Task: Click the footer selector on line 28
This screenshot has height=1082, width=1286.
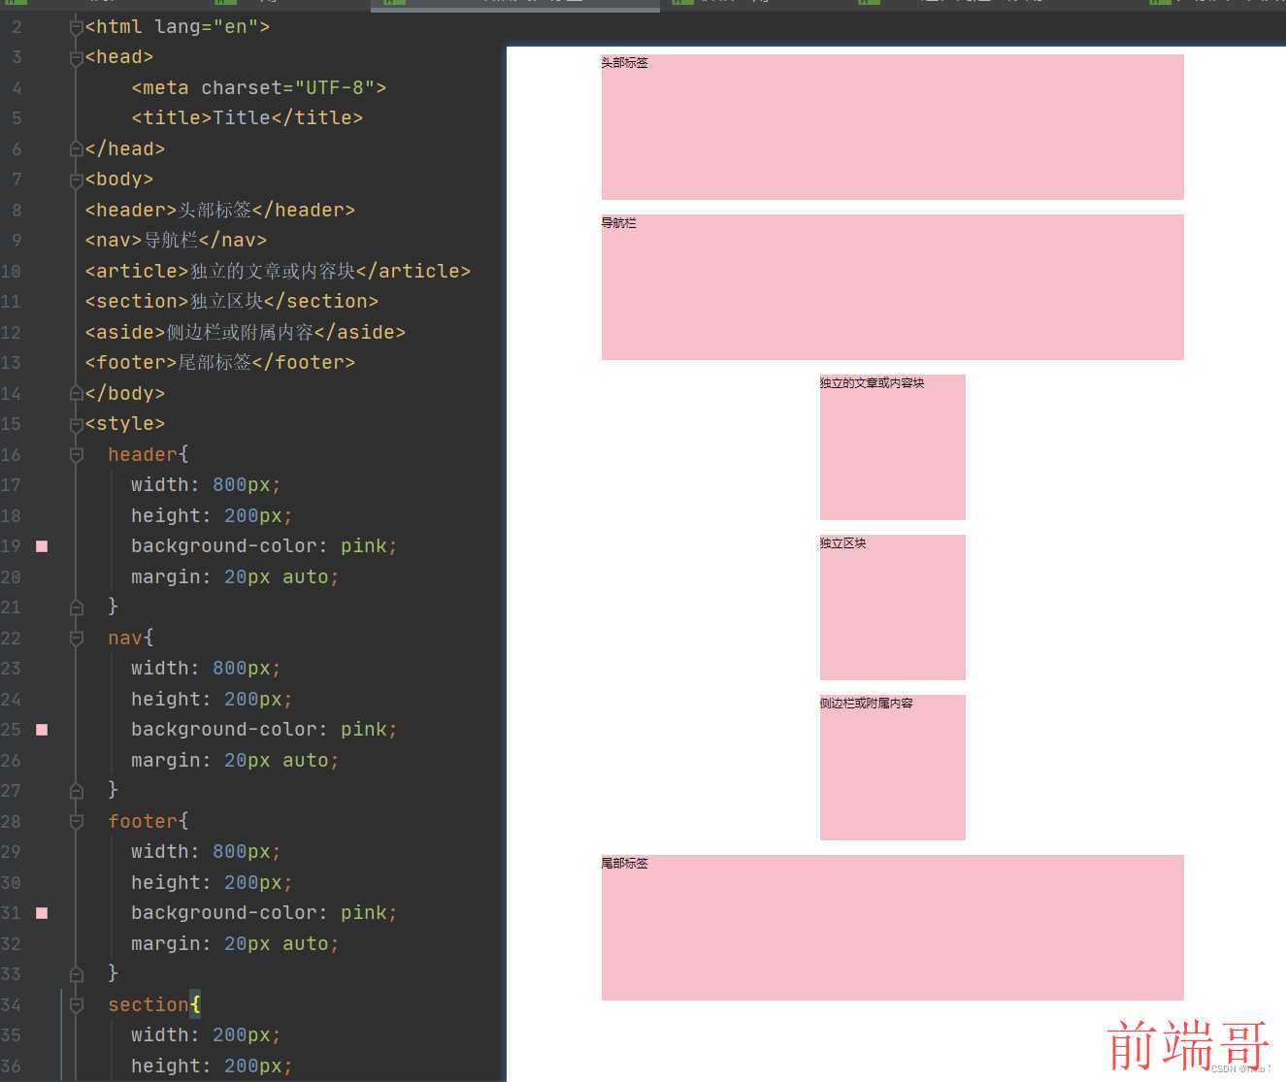Action: [143, 822]
